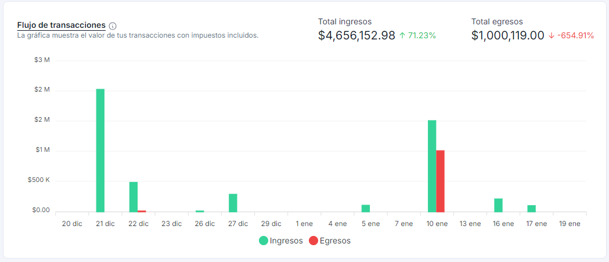The height and width of the screenshot is (262, 609).
Task: Click the green Ingresos bar for 22 dic
Action: pyautogui.click(x=134, y=197)
